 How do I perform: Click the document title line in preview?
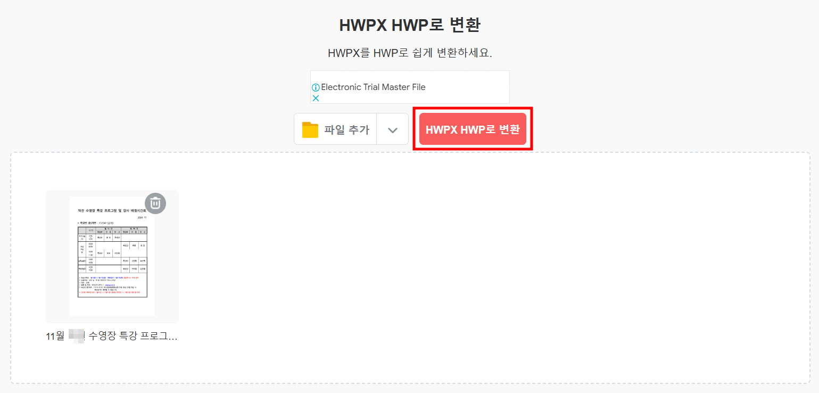(112, 210)
